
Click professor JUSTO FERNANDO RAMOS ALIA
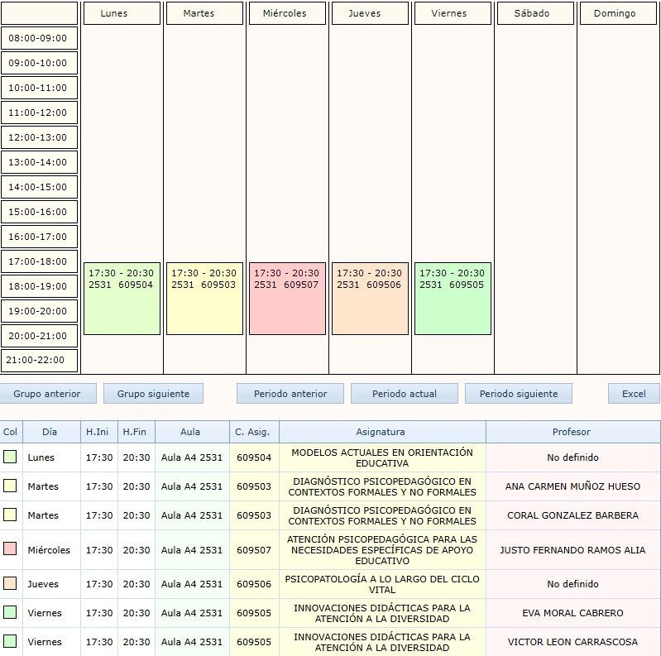[x=573, y=550]
